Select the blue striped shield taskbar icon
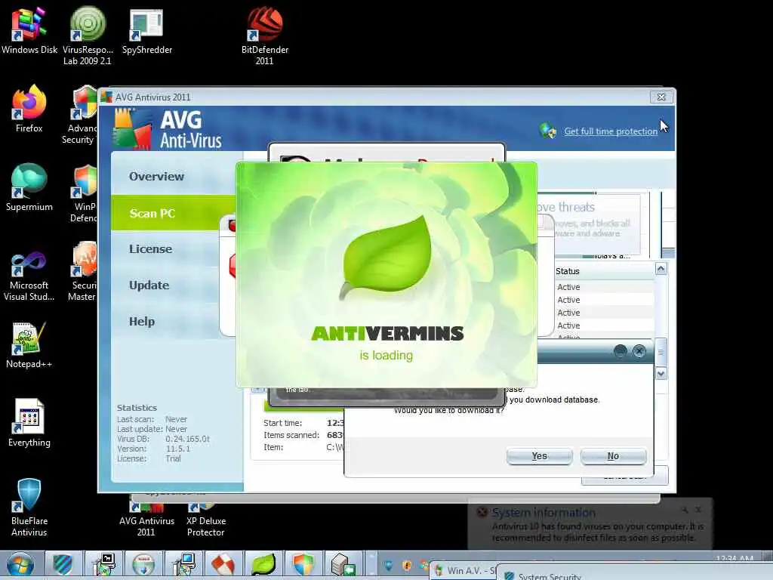 (63, 565)
